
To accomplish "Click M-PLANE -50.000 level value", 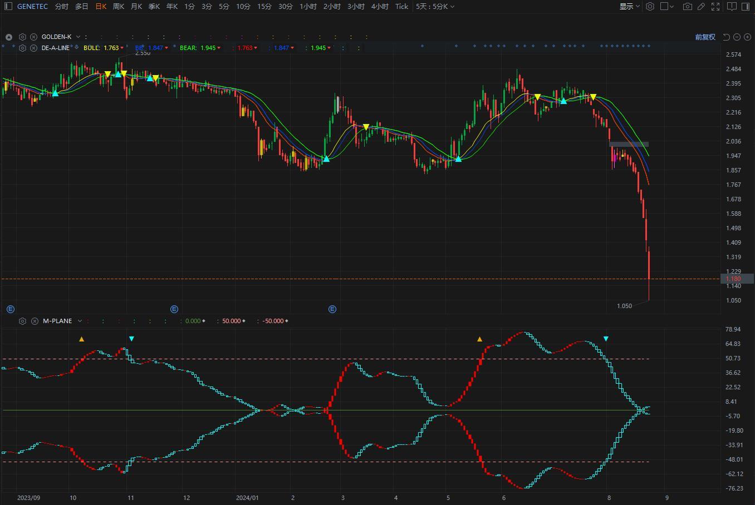I will (273, 321).
